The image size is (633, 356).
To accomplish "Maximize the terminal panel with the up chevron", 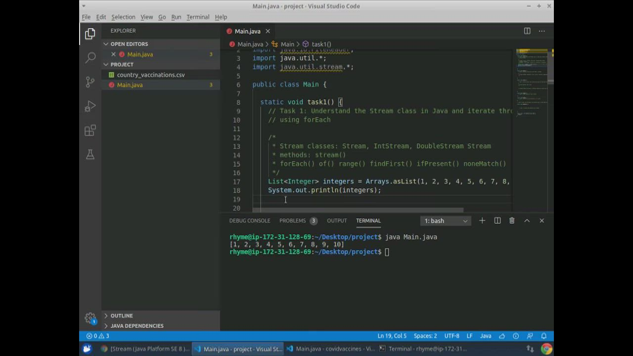I will point(527,221).
